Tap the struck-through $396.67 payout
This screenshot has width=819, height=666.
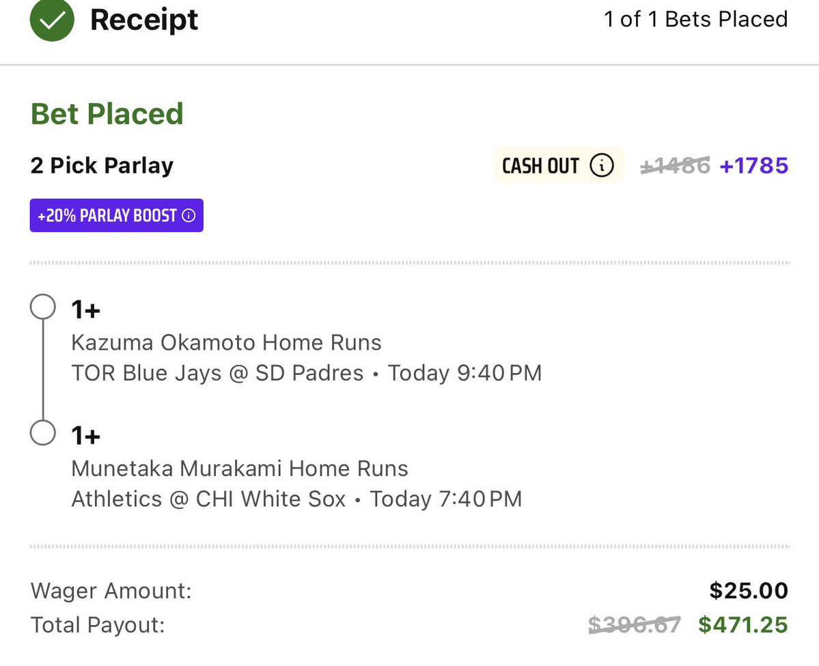(635, 625)
